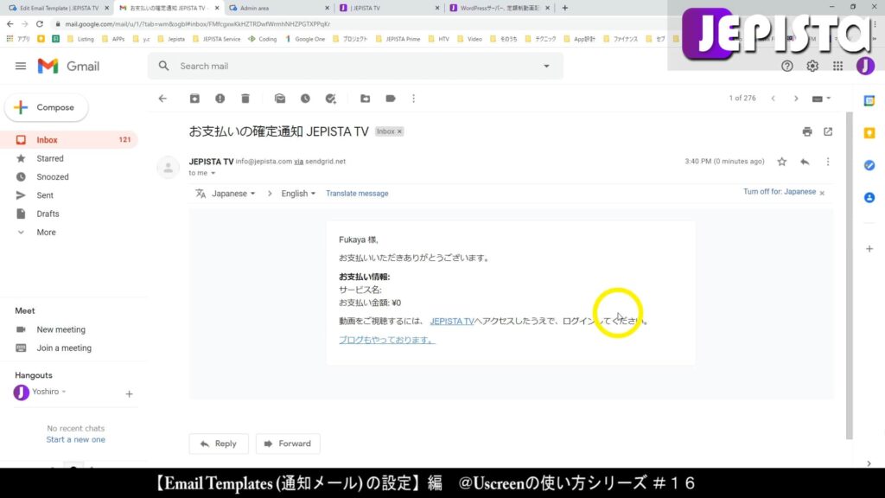The image size is (885, 498).
Task: Remove the Inbox label from this email
Action: (399, 131)
